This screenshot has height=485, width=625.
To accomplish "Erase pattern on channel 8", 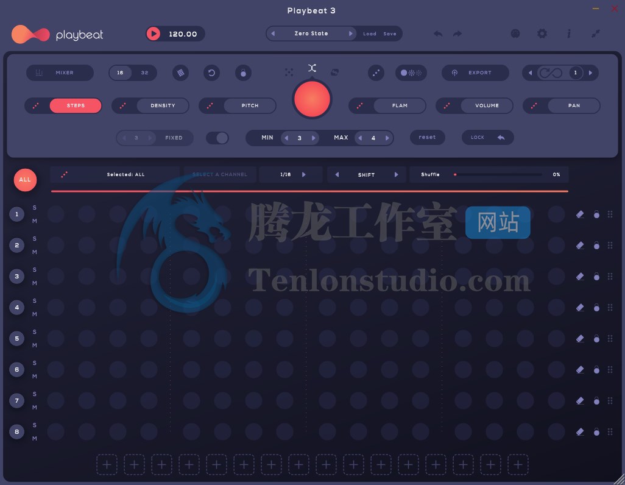I will pyautogui.click(x=580, y=431).
